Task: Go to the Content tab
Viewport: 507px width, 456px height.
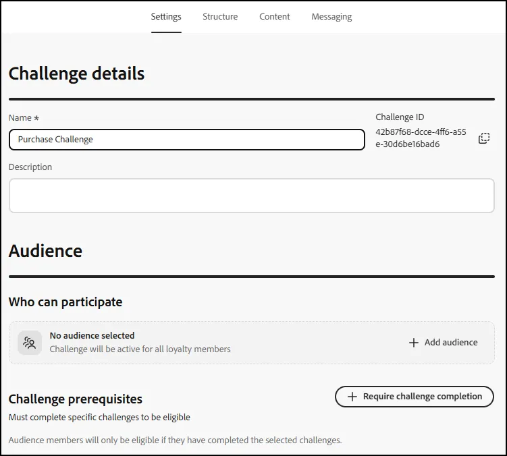Action: pyautogui.click(x=275, y=16)
